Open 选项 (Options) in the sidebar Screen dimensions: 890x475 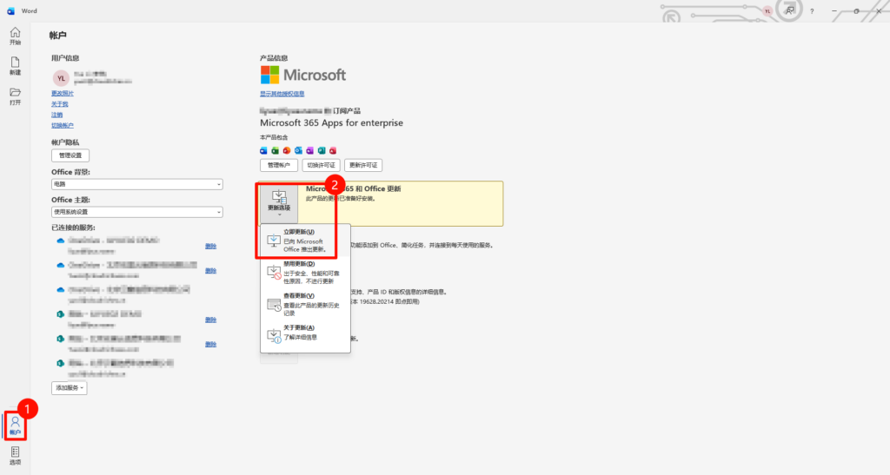[15, 456]
